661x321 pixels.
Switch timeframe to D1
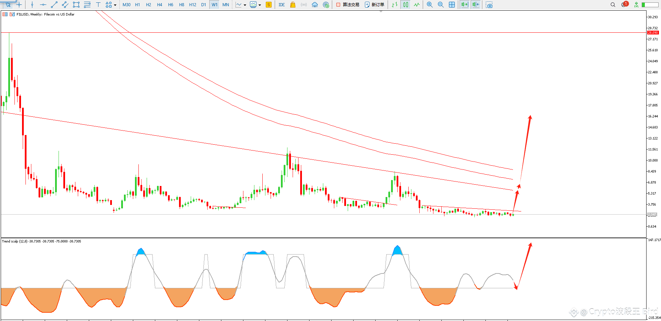point(203,5)
